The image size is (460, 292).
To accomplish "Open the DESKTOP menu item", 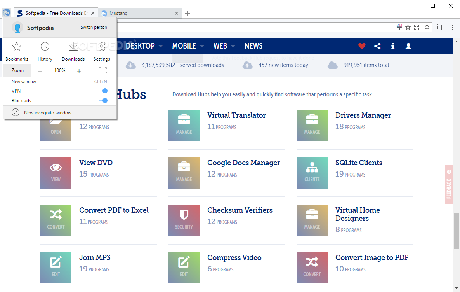I will 140,46.
